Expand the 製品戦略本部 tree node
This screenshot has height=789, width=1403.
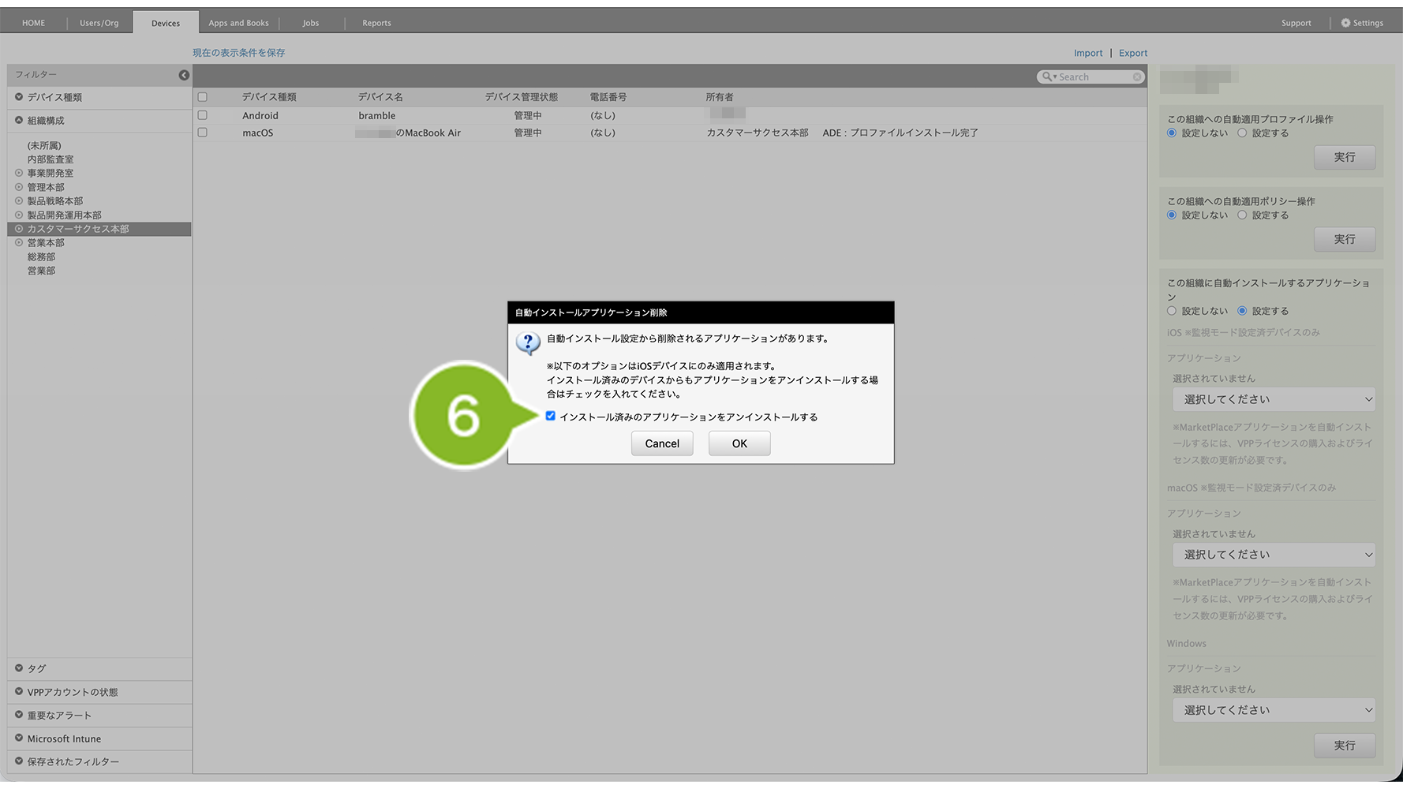(19, 200)
